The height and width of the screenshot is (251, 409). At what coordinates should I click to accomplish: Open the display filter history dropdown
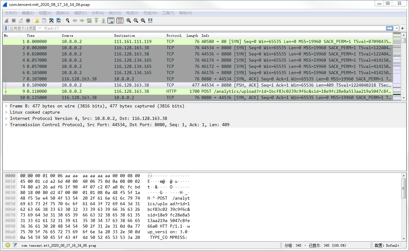coord(397,28)
